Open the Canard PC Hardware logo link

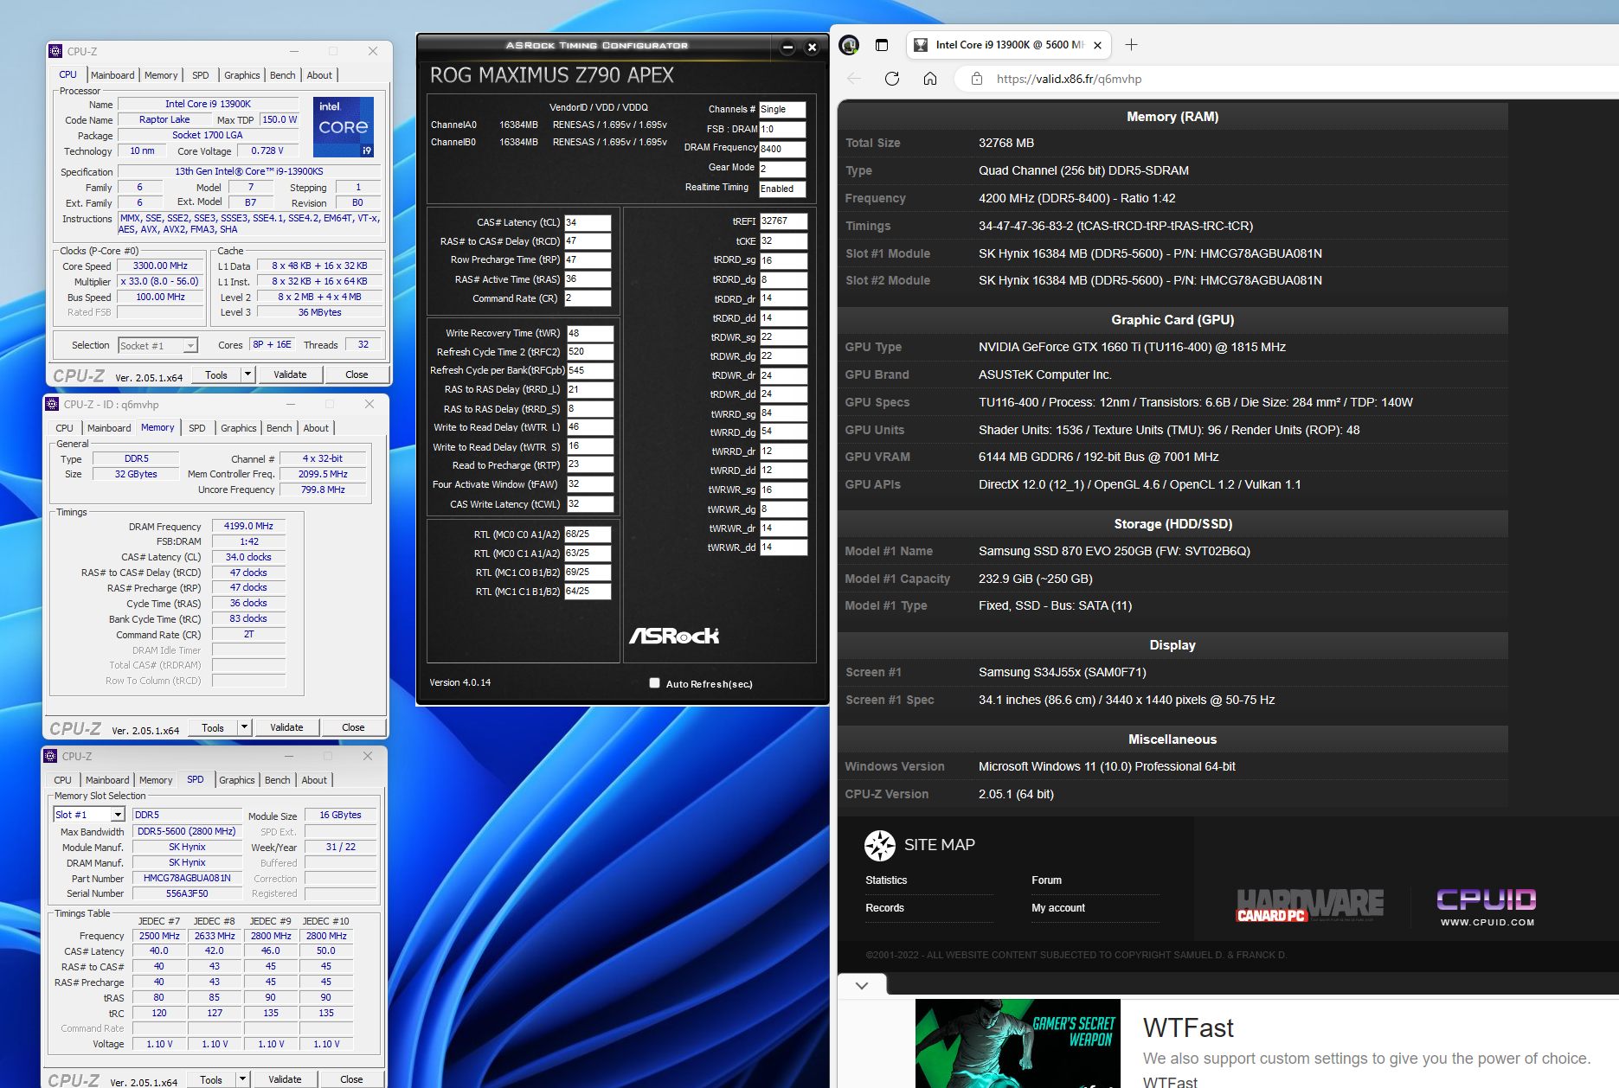pos(1310,906)
